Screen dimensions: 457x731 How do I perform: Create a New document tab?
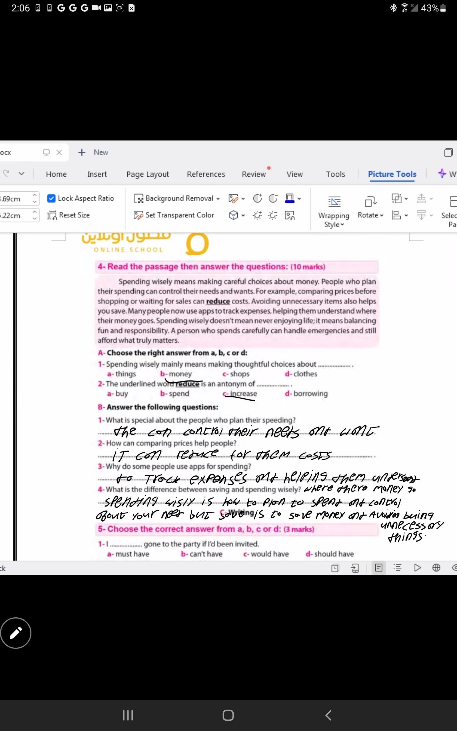(x=93, y=152)
